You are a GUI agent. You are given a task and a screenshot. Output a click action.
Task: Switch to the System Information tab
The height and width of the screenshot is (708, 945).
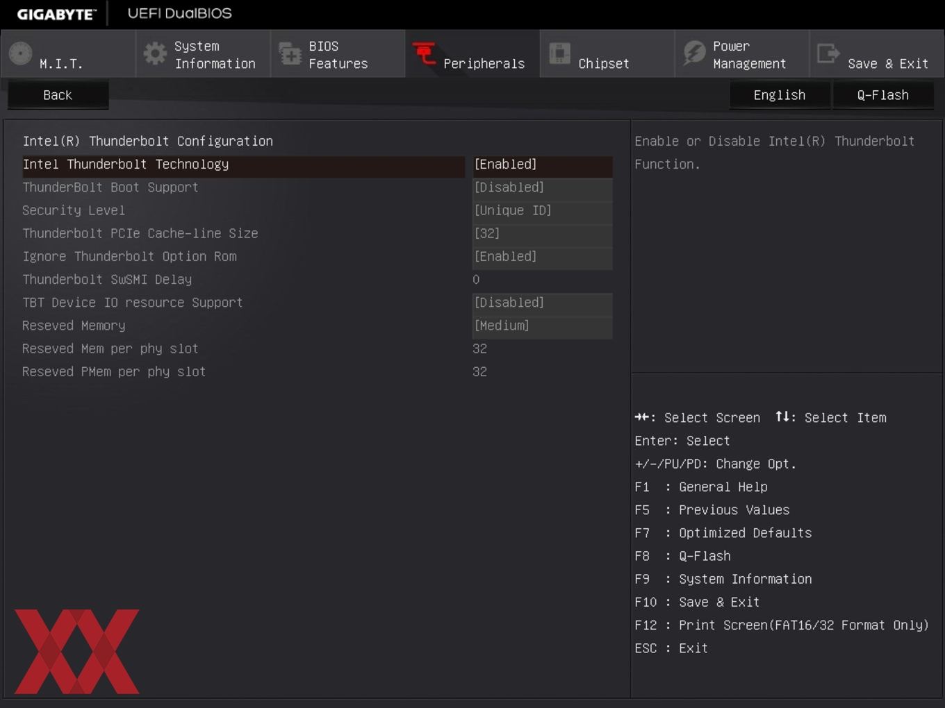[x=203, y=53]
